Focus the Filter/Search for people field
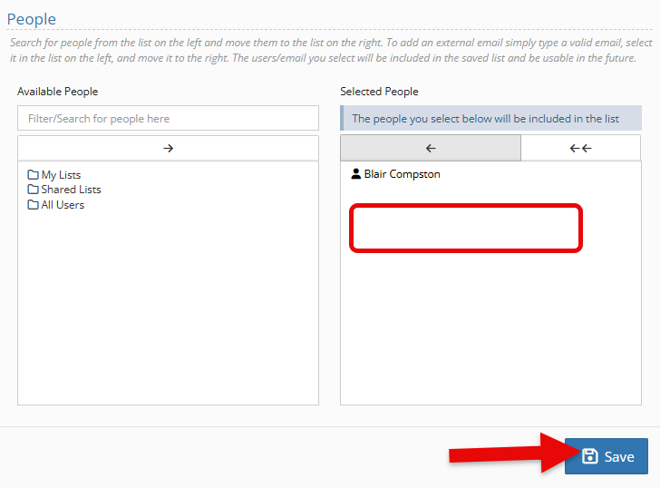This screenshot has height=488, width=660. pos(168,118)
